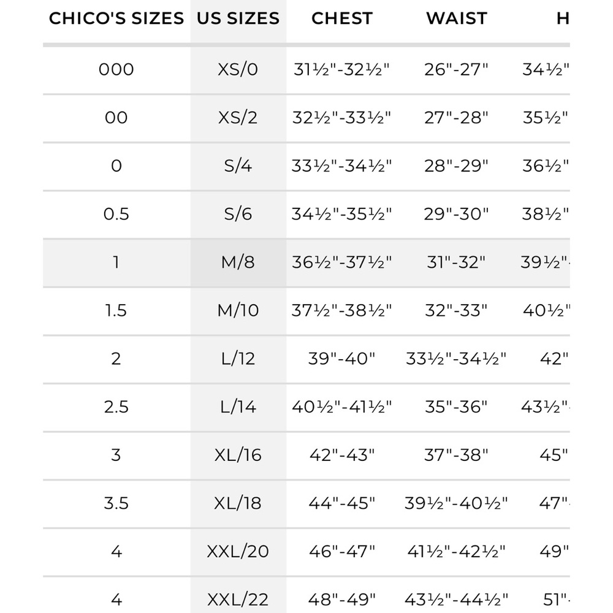This screenshot has width=613, height=613.
Task: Select the XS/0 US size cell
Action: 238,69
